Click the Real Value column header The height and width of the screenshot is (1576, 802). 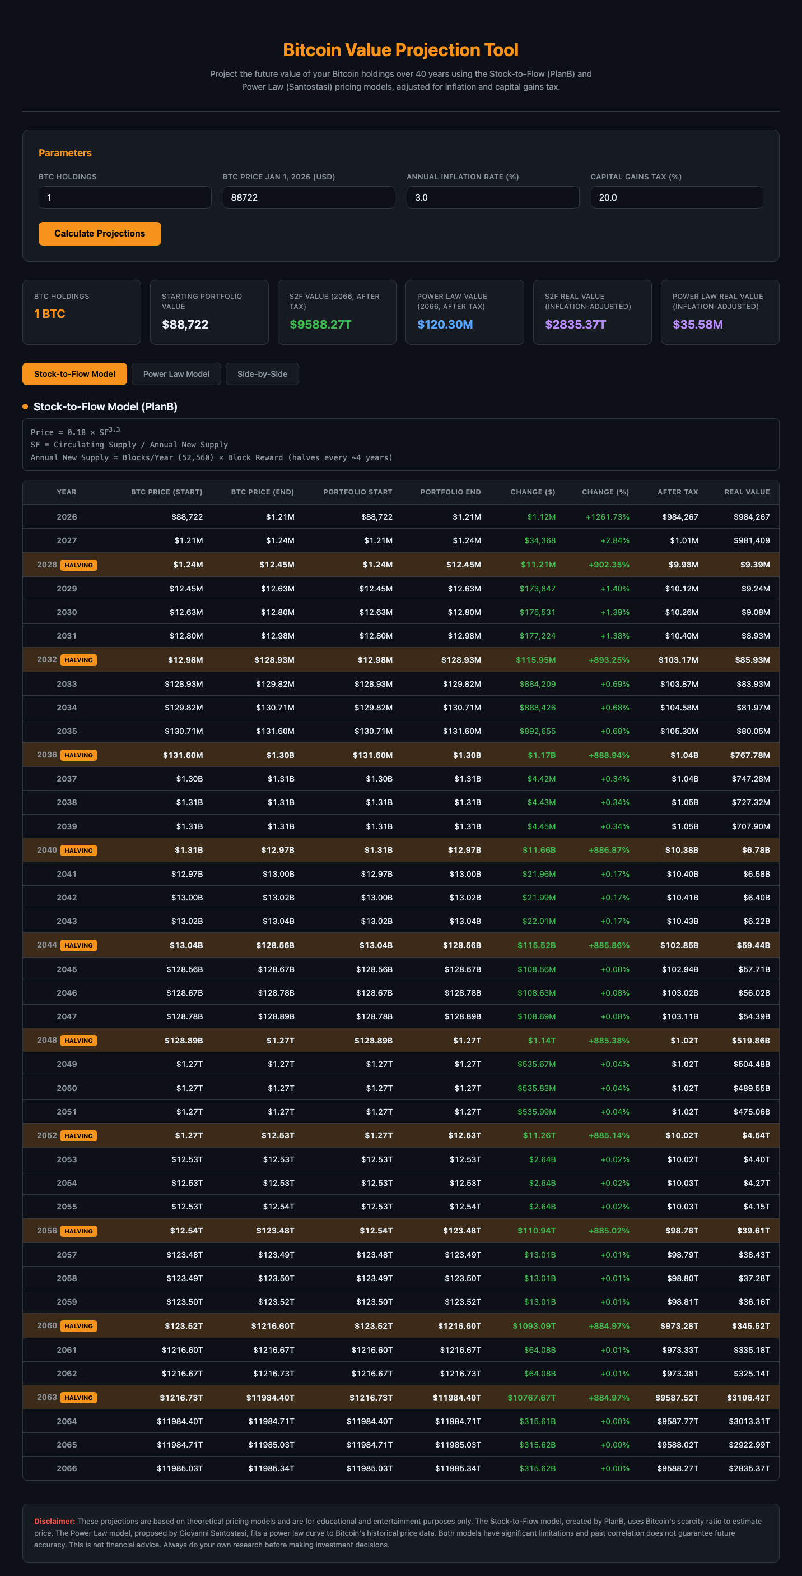point(747,492)
